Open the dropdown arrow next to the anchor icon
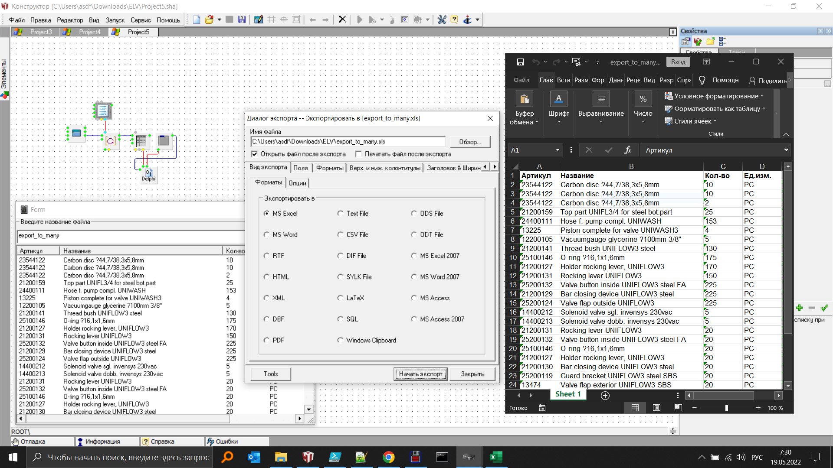The width and height of the screenshot is (833, 468). click(477, 19)
